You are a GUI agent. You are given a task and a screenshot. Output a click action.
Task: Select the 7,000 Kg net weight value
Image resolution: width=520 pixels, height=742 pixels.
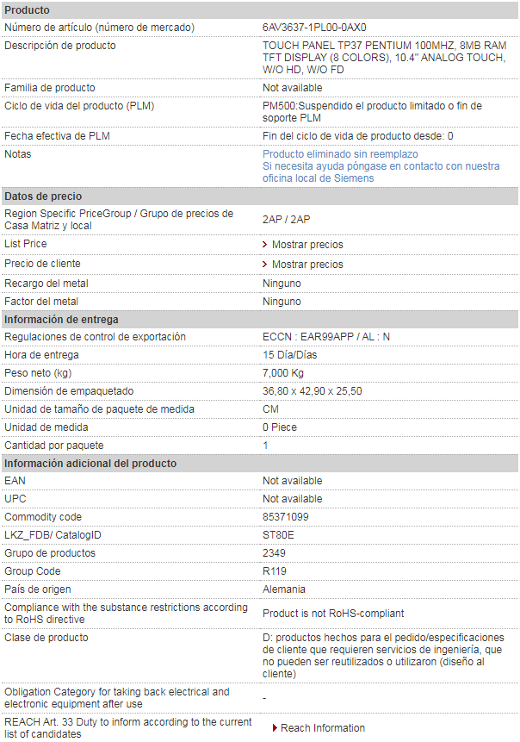283,373
